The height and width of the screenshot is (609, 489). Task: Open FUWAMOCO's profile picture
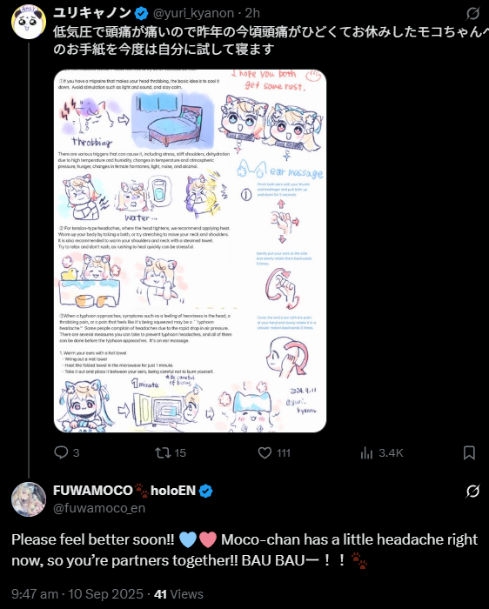click(29, 499)
